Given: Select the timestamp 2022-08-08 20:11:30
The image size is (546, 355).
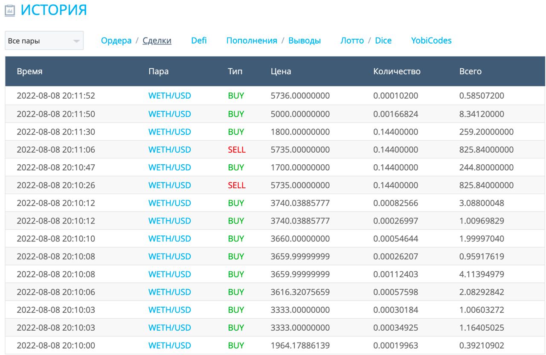Looking at the screenshot, I should coord(56,131).
